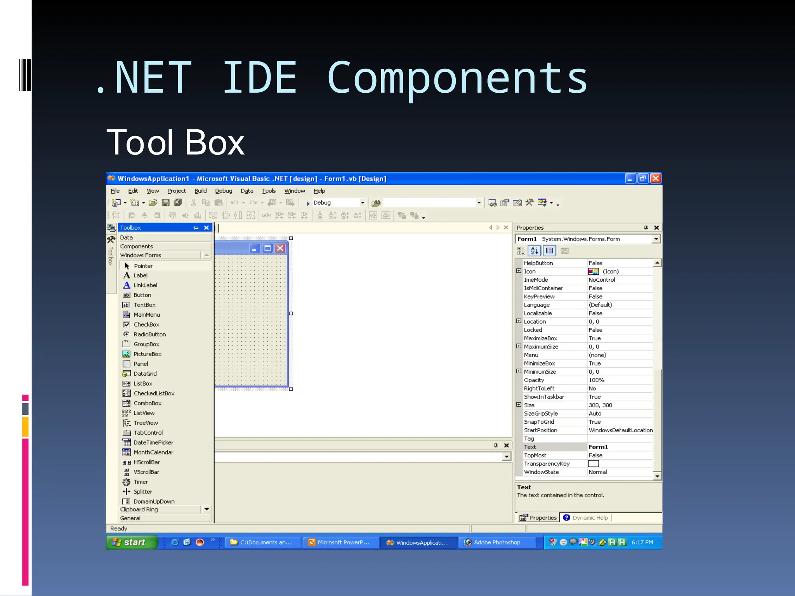Click the Copy toolbar icon

206,203
